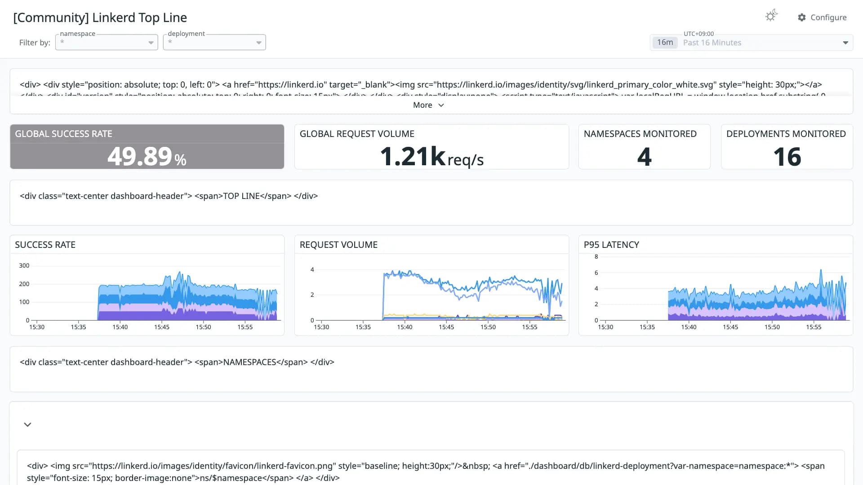Open the Configure settings

822,18
